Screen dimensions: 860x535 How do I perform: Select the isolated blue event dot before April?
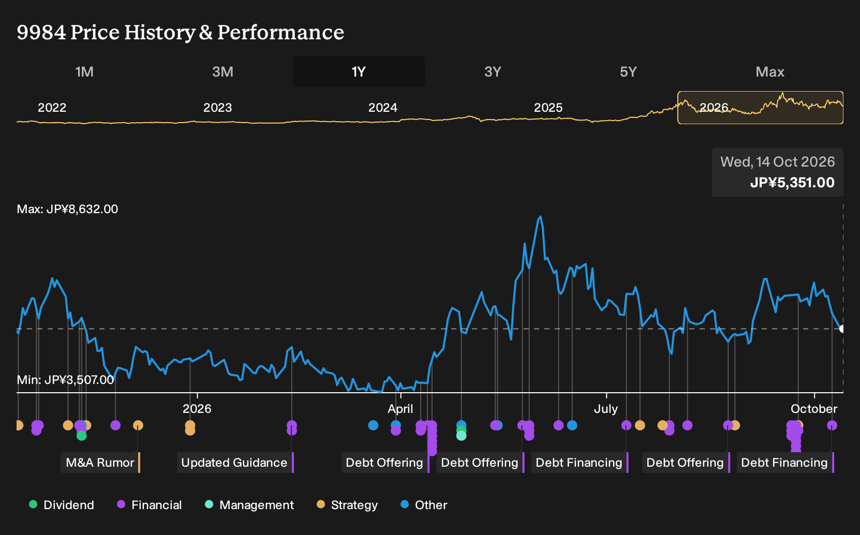[x=373, y=425]
